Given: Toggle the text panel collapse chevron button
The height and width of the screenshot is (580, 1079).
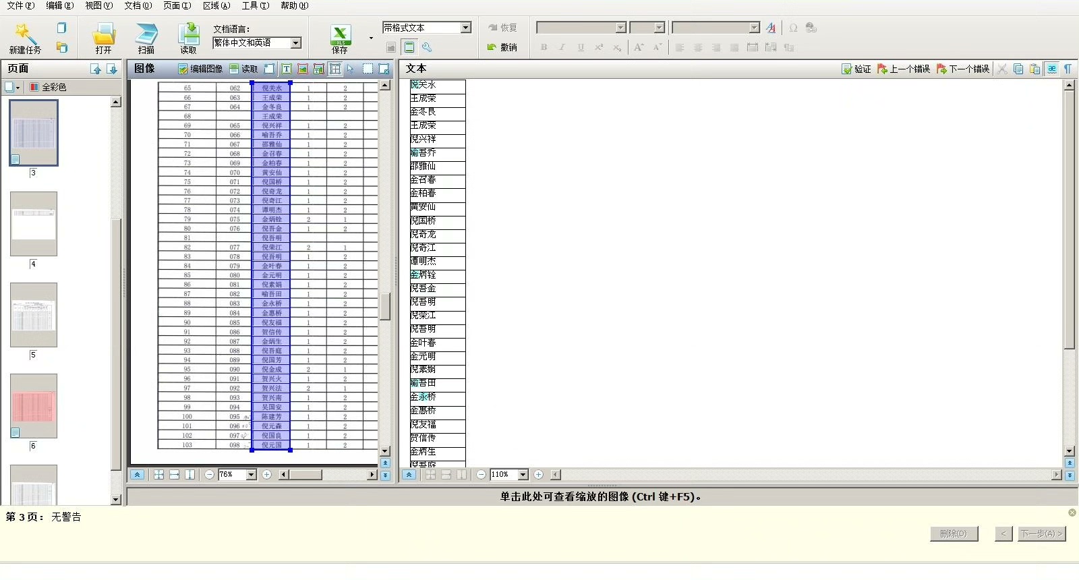Looking at the screenshot, I should (409, 475).
